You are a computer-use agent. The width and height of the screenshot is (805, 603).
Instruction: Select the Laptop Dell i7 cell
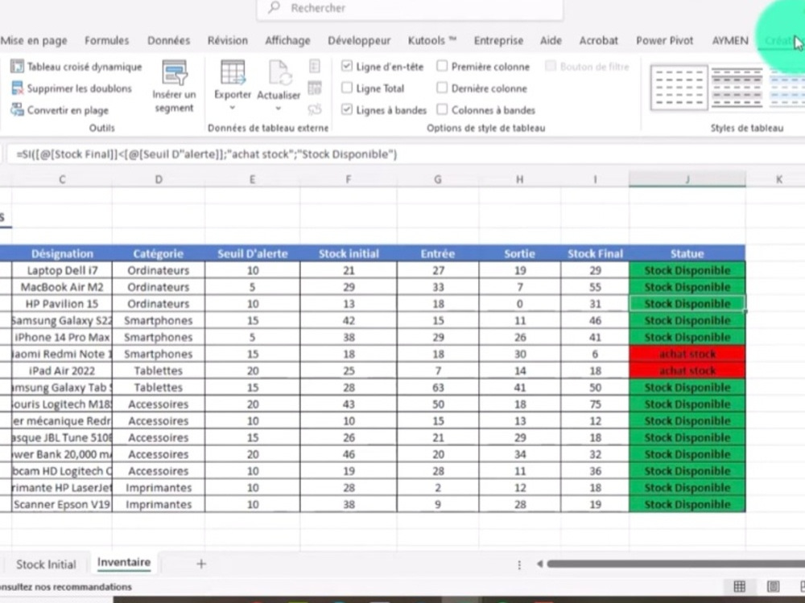pos(62,270)
